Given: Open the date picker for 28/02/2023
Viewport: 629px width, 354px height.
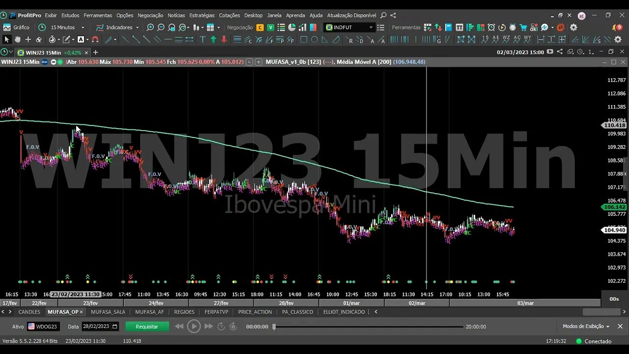Looking at the screenshot, I should [x=115, y=326].
